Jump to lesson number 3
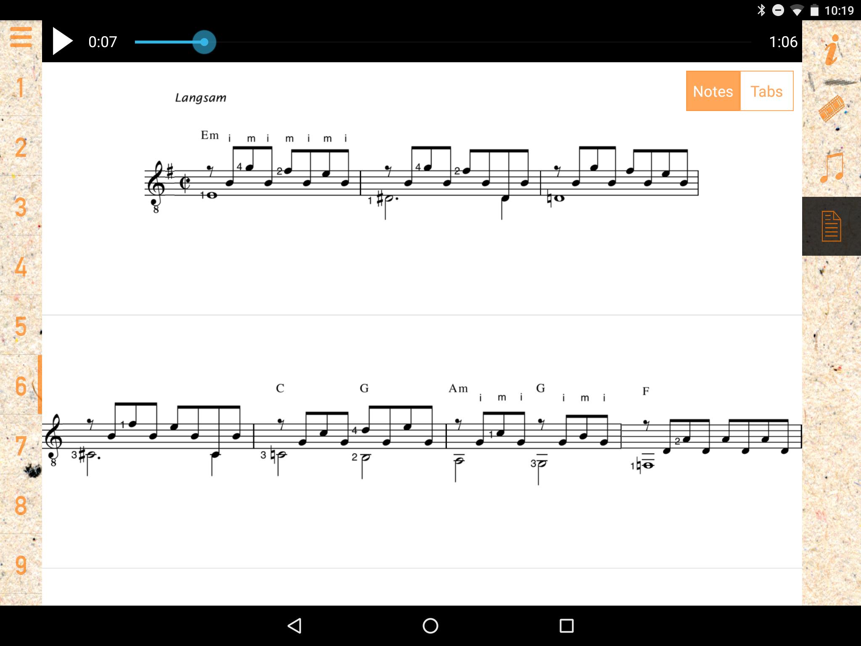861x646 pixels. [21, 207]
